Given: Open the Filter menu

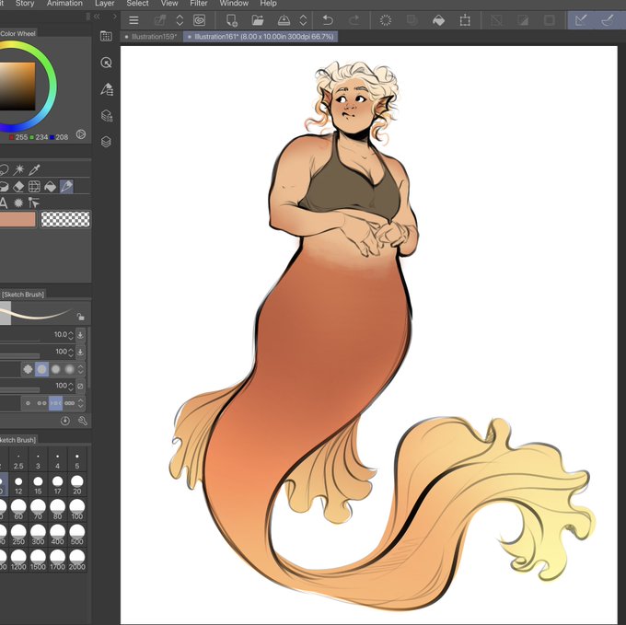Looking at the screenshot, I should pos(199,4).
